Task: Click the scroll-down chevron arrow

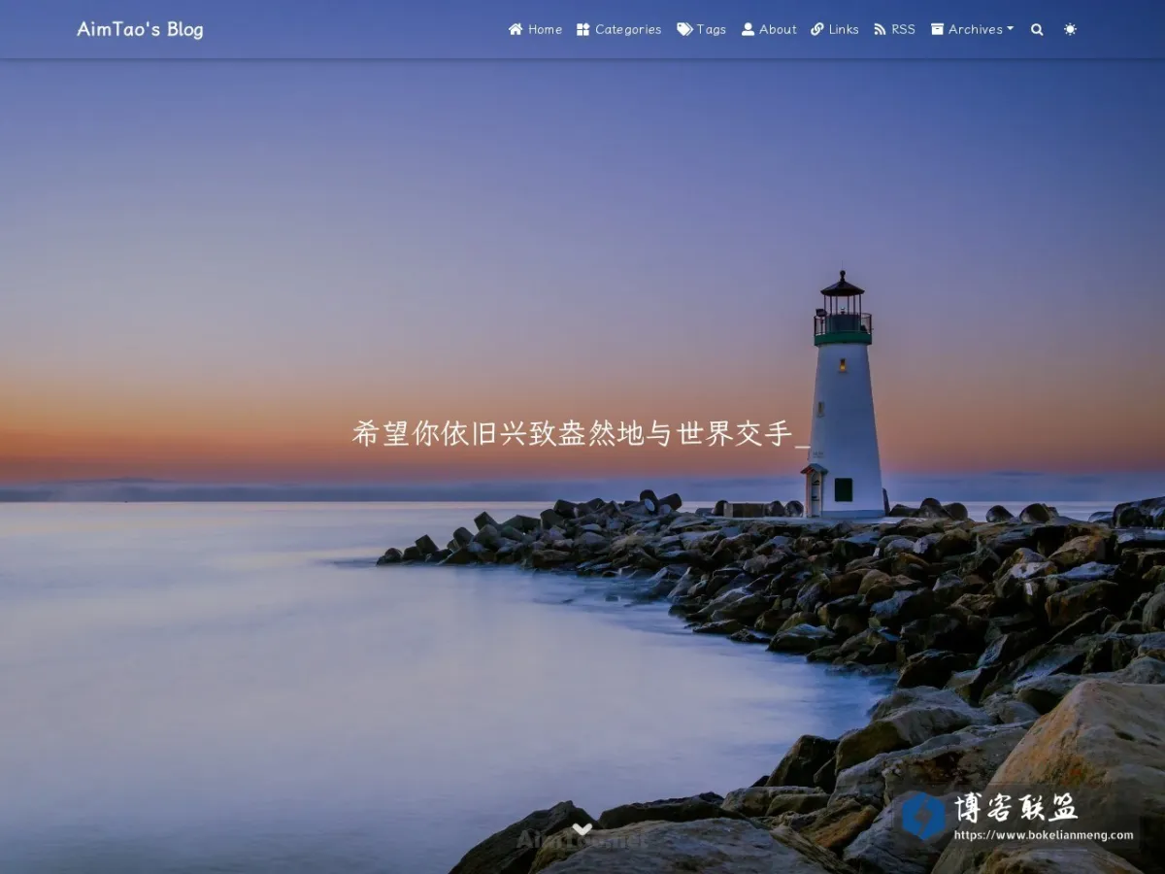Action: (582, 829)
